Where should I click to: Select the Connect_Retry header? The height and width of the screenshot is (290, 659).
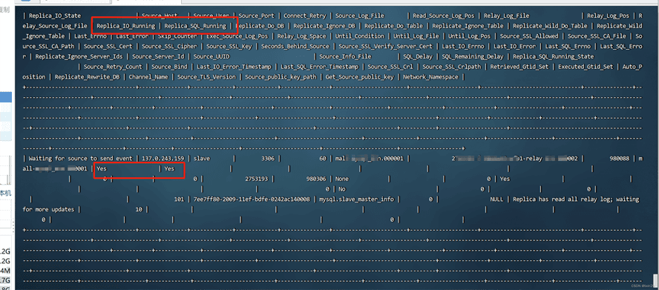point(305,16)
